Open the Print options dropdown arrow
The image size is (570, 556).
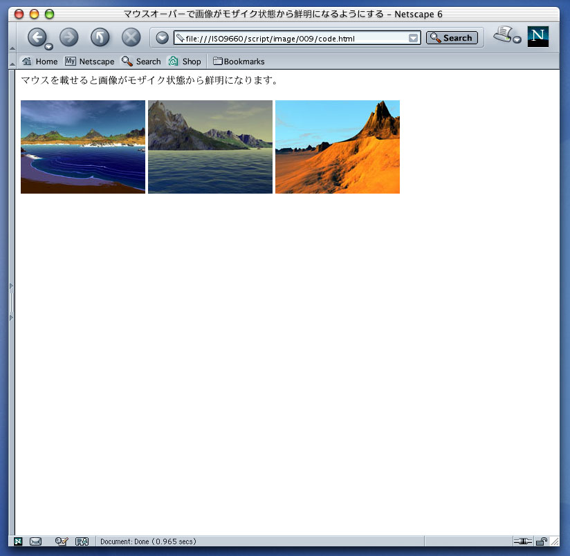517,39
